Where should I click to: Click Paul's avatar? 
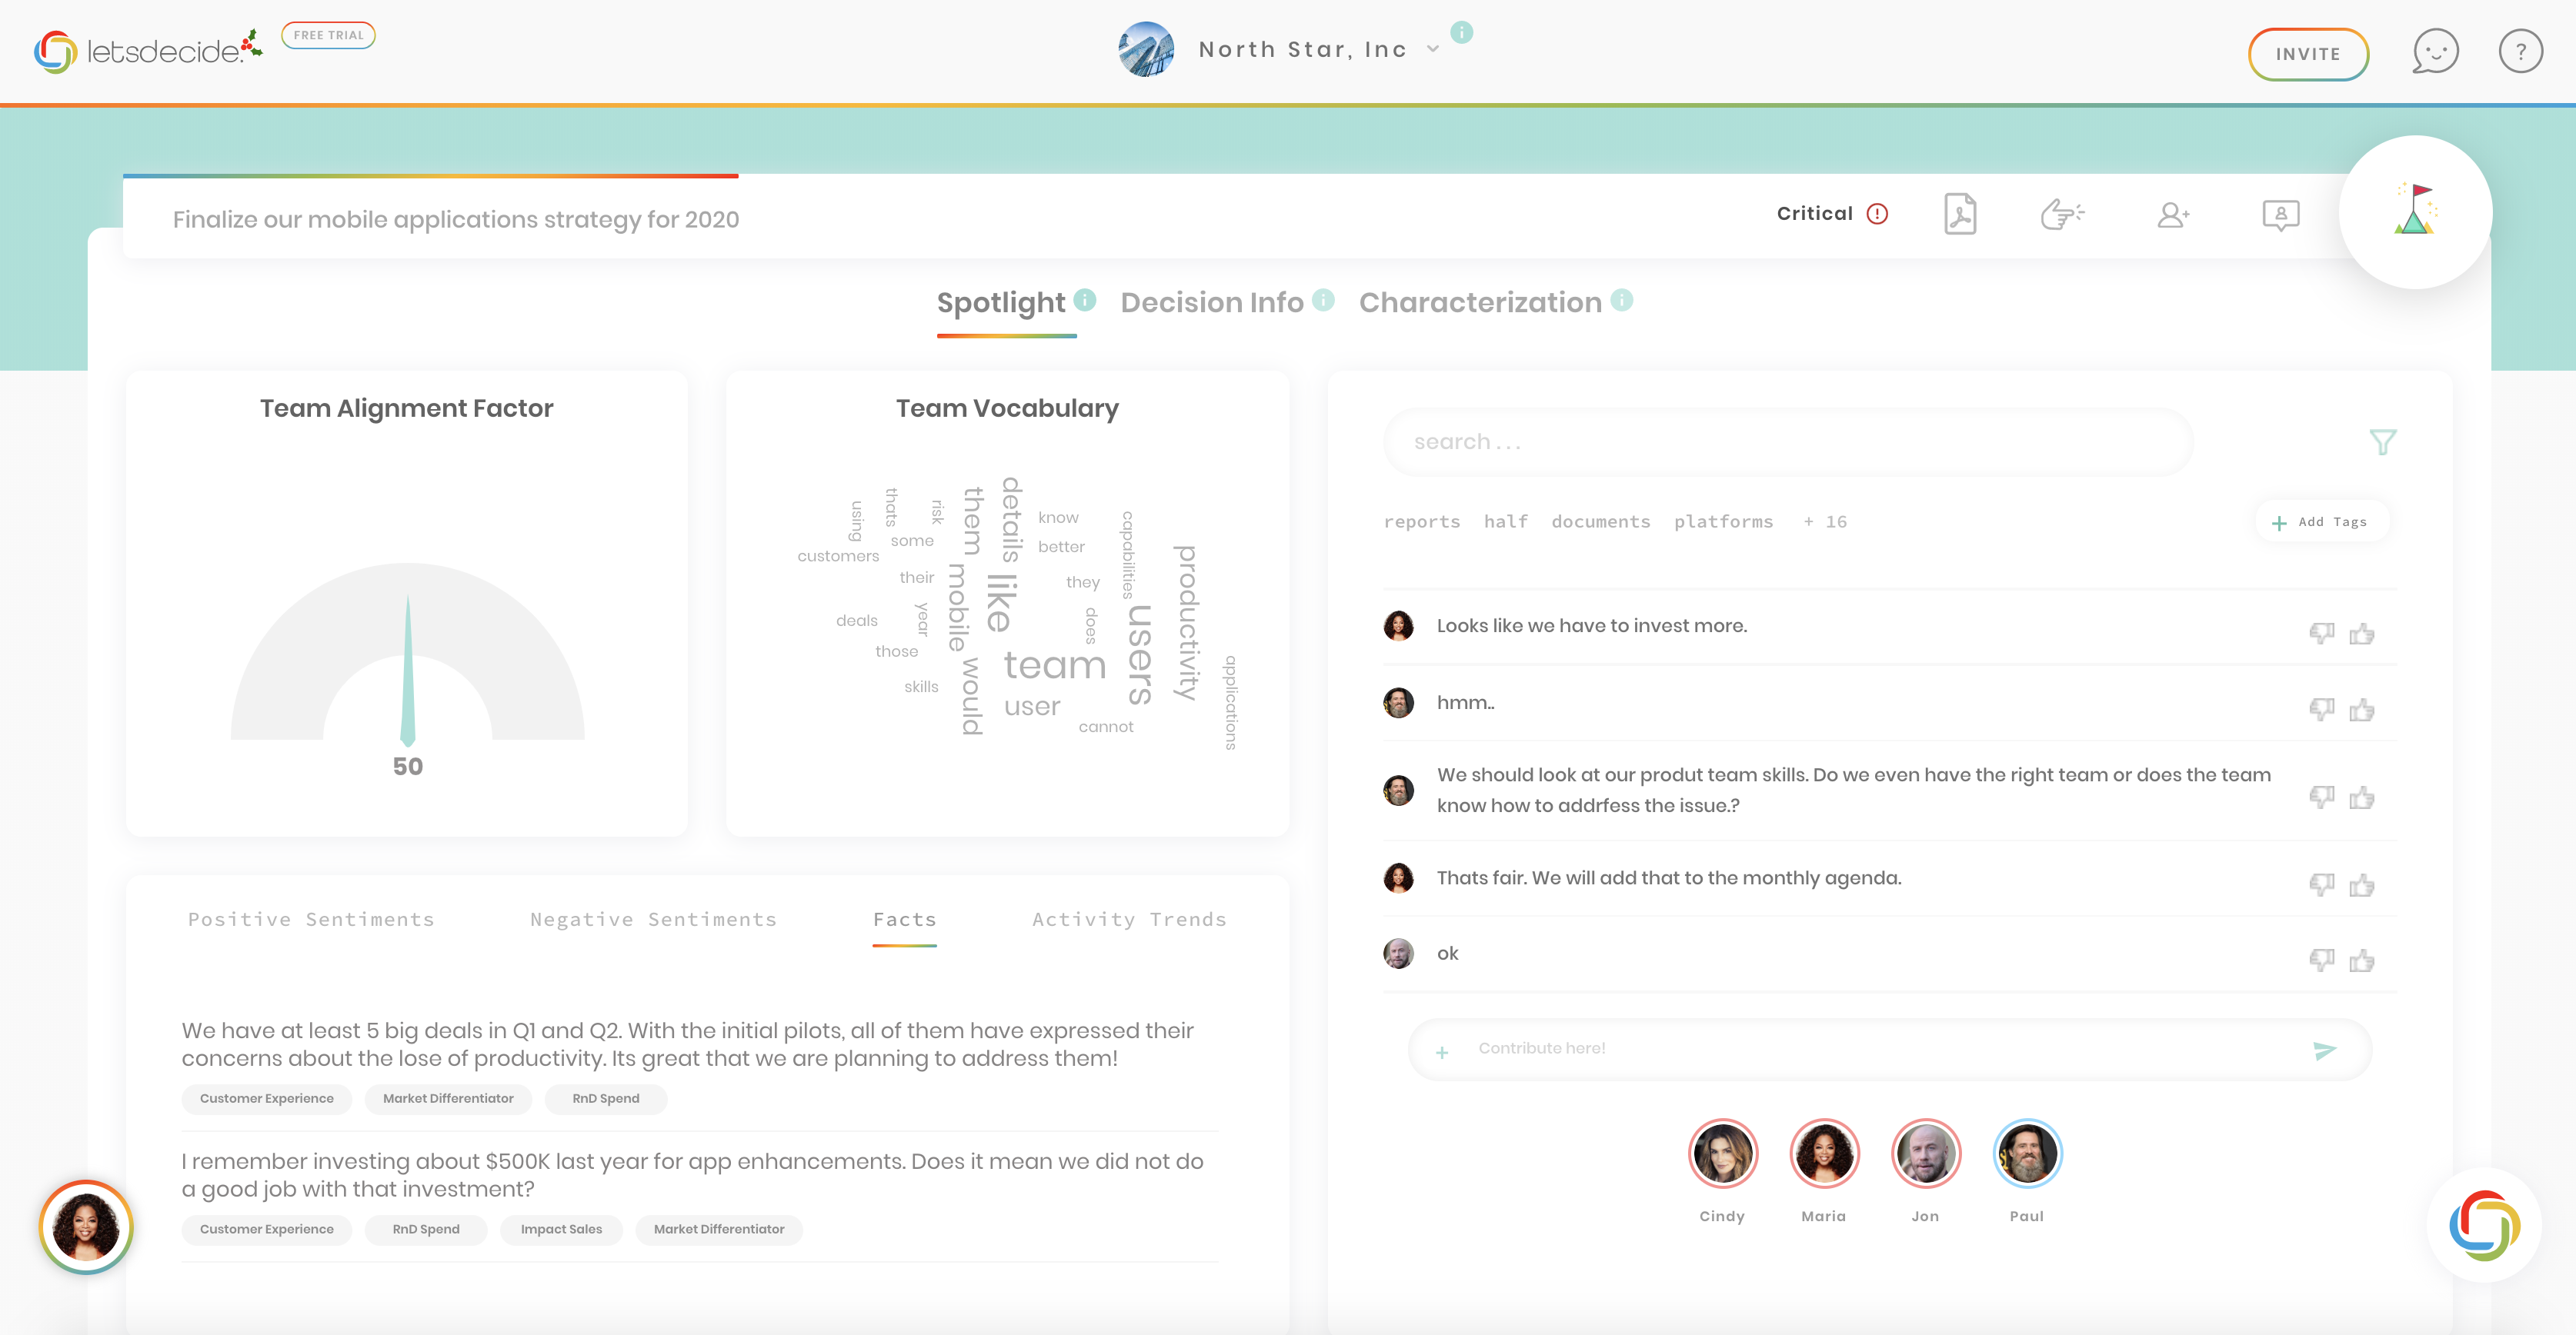point(2027,1154)
